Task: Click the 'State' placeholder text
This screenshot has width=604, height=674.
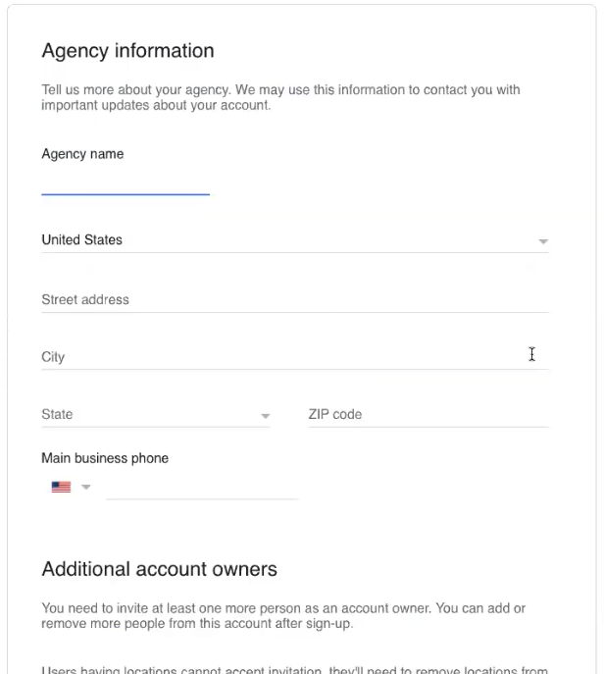Action: (57, 415)
